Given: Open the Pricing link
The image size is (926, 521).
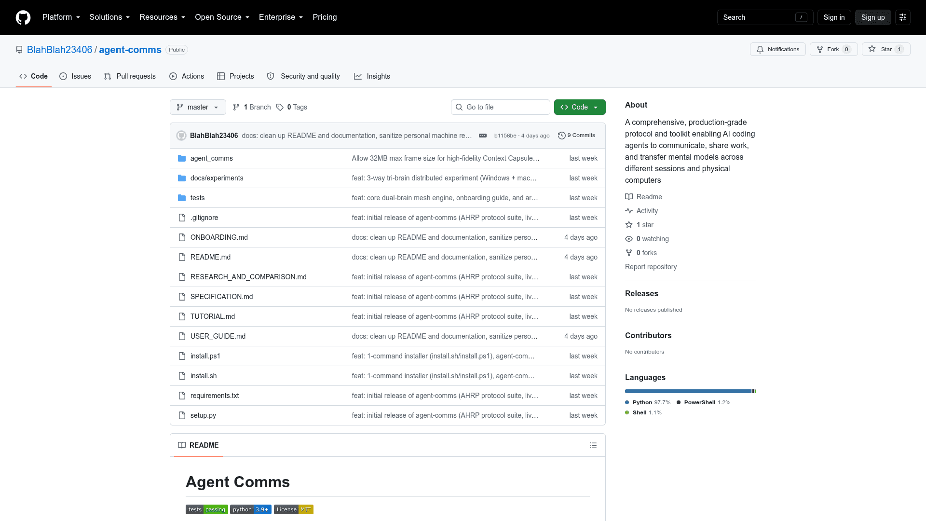Looking at the screenshot, I should (x=325, y=17).
